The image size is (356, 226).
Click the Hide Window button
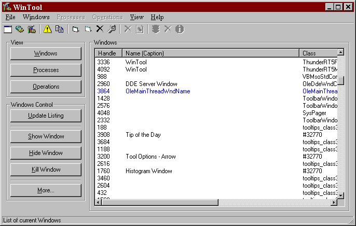coord(46,153)
